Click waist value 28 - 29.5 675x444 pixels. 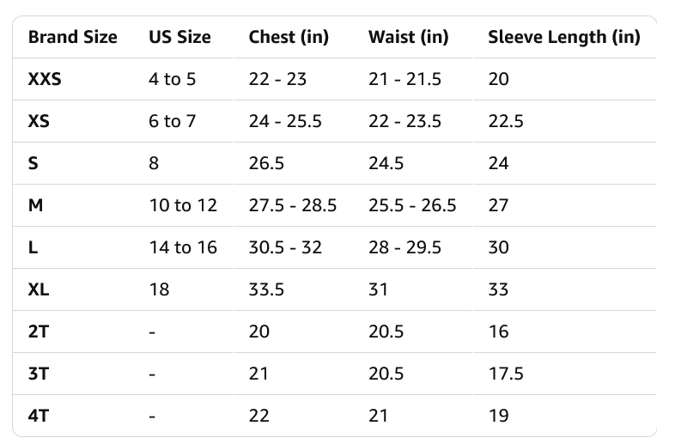tap(404, 248)
